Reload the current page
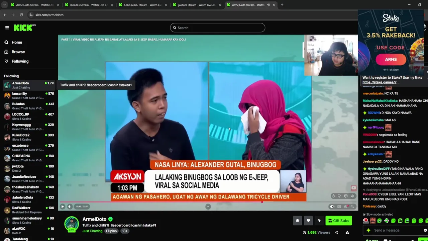The width and height of the screenshot is (428, 241). click(x=21, y=15)
